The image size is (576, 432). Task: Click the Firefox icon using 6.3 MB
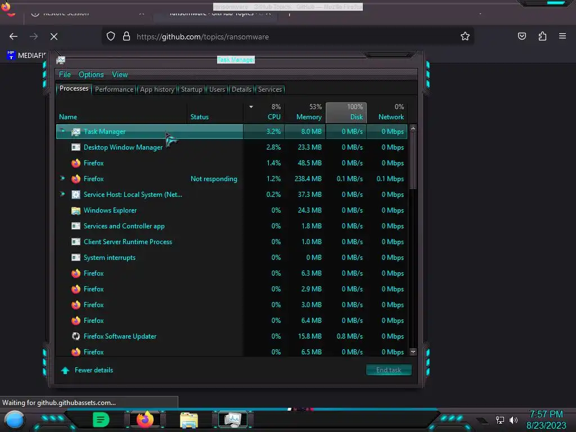(76, 273)
